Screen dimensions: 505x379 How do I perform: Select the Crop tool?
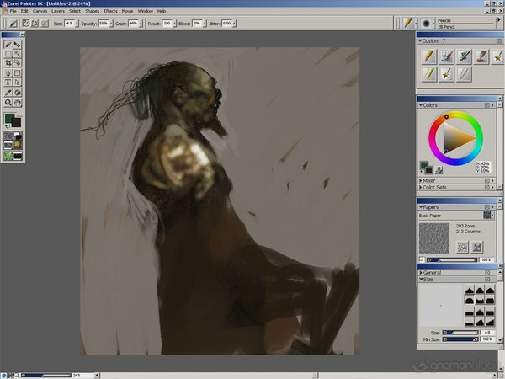(x=8, y=63)
